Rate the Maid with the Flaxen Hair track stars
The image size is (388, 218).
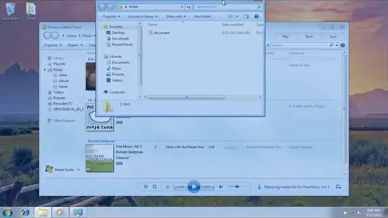[230, 147]
